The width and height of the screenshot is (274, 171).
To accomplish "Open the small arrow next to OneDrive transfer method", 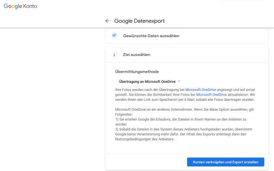I will click(179, 81).
